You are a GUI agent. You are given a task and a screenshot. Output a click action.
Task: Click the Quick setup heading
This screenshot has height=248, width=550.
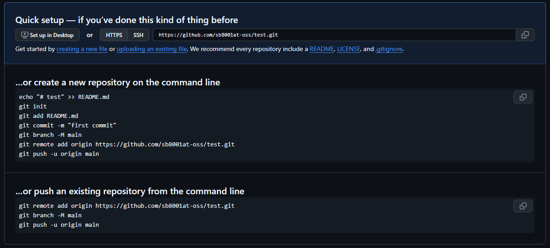tap(127, 20)
